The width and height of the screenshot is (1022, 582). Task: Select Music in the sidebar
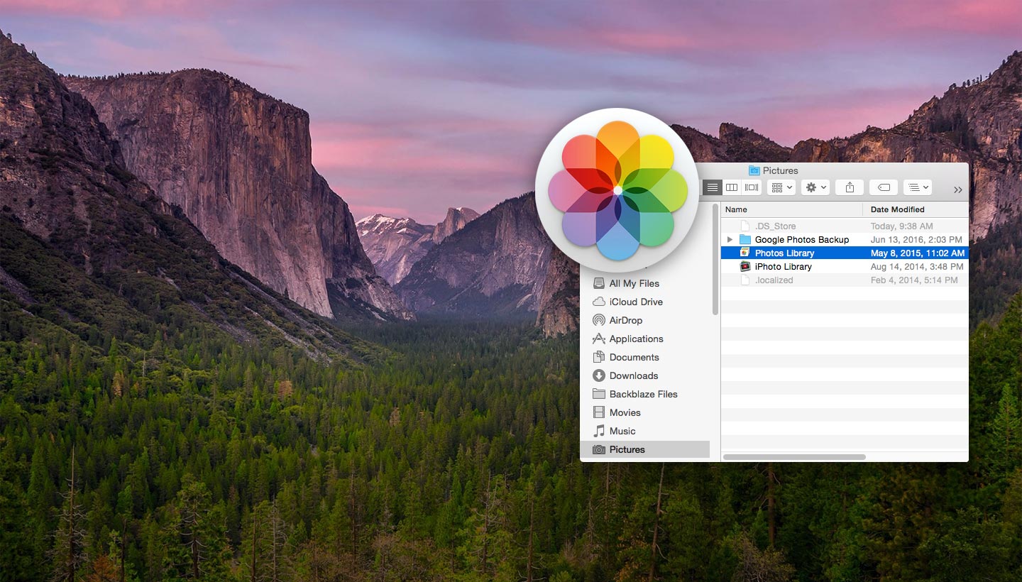(x=622, y=431)
